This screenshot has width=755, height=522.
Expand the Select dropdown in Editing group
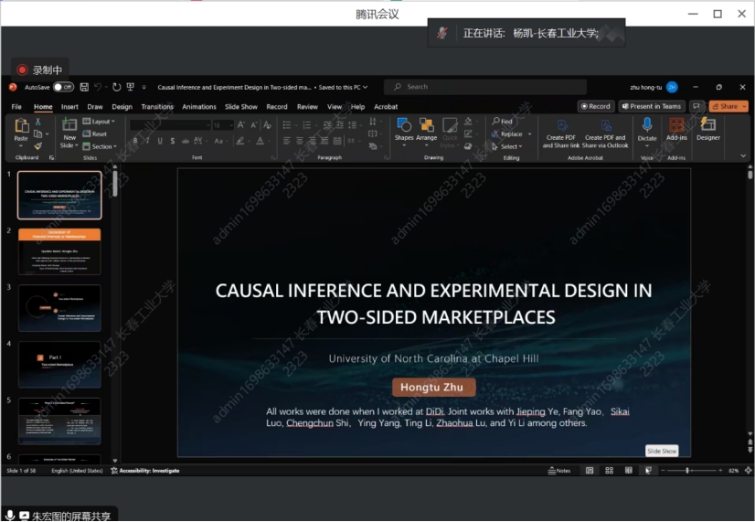[509, 146]
